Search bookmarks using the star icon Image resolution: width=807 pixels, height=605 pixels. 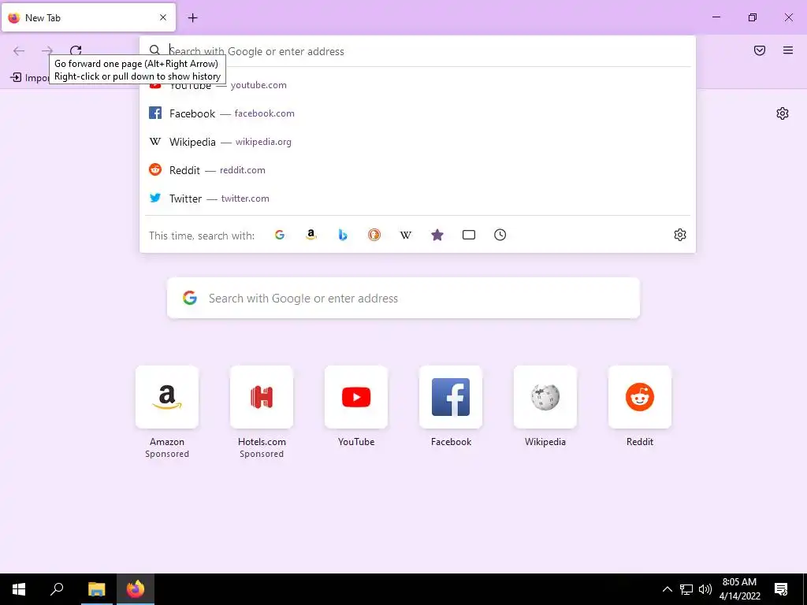point(437,235)
